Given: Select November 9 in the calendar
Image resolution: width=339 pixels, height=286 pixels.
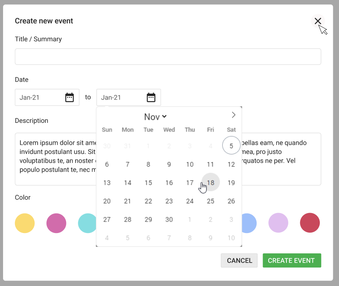Looking at the screenshot, I should [169, 164].
